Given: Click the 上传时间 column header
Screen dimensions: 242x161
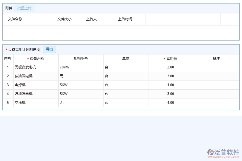Looking at the screenshot, I should click(x=125, y=19).
